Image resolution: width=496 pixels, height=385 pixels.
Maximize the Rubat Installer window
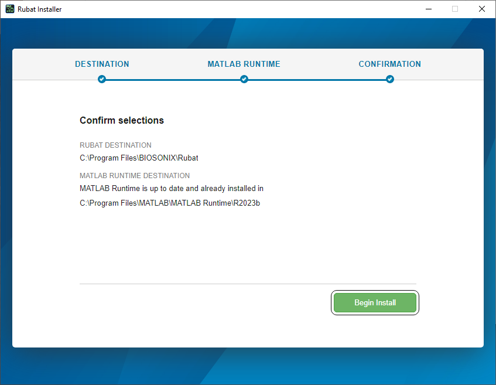tap(454, 9)
